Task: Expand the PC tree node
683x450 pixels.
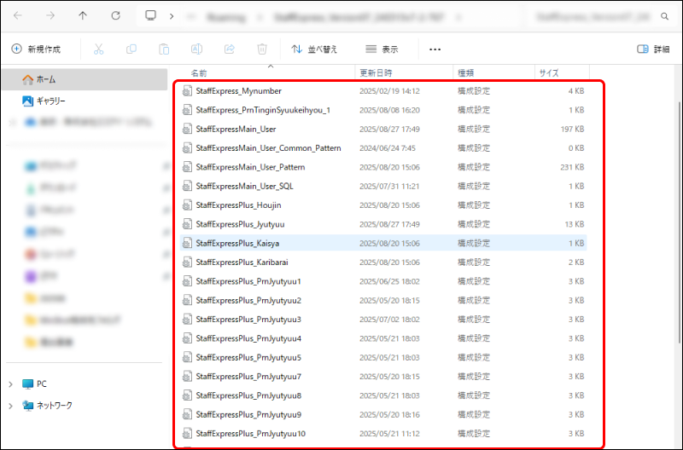Action: 10,384
